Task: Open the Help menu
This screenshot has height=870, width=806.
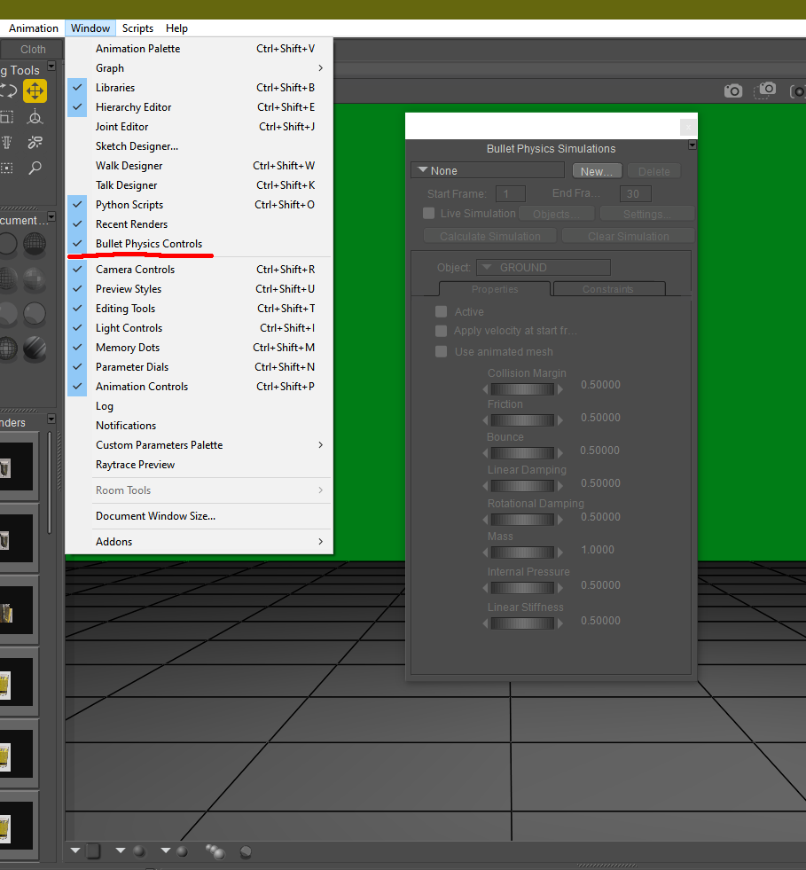Action: tap(177, 28)
